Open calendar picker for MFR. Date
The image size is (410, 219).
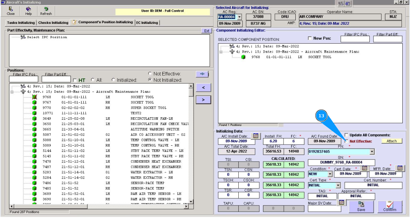click(400, 168)
